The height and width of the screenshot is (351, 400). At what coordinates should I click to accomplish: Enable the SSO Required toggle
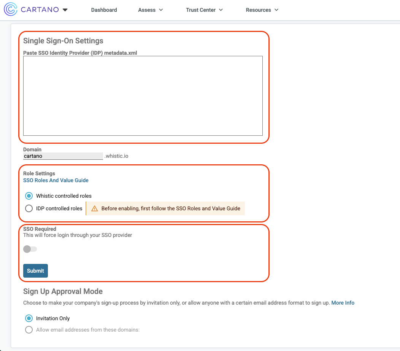pos(30,249)
